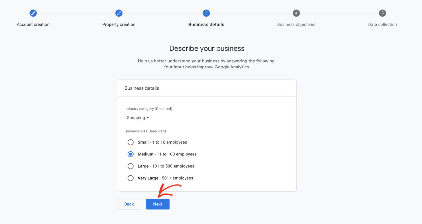This screenshot has width=422, height=224.
Task: Select Small - 1 to 10 employees
Action: 131,142
